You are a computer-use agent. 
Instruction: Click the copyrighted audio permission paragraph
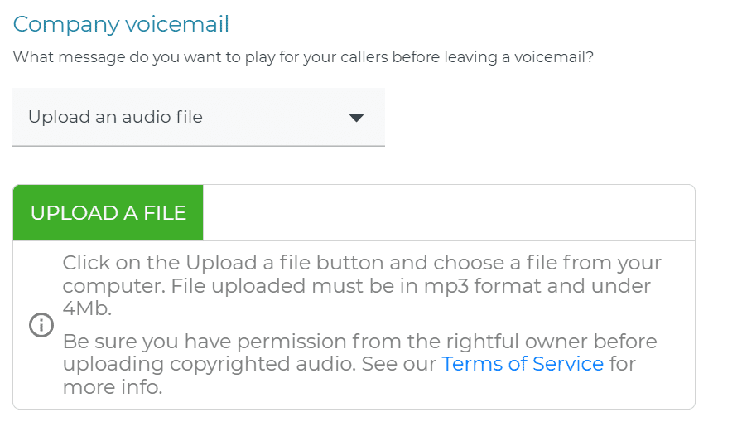pyautogui.click(x=359, y=364)
